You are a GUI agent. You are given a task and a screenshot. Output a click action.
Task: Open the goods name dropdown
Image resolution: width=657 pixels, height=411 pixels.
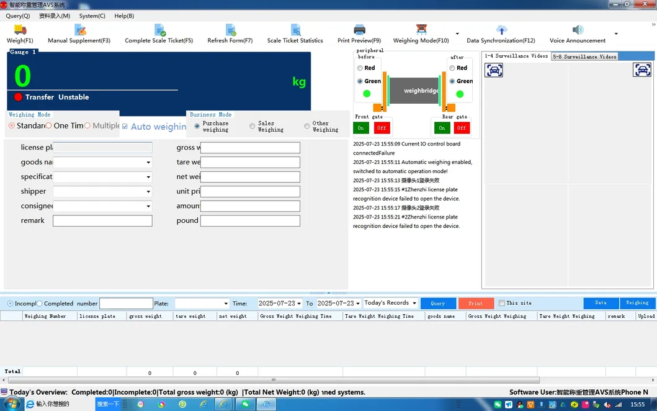[x=148, y=162]
